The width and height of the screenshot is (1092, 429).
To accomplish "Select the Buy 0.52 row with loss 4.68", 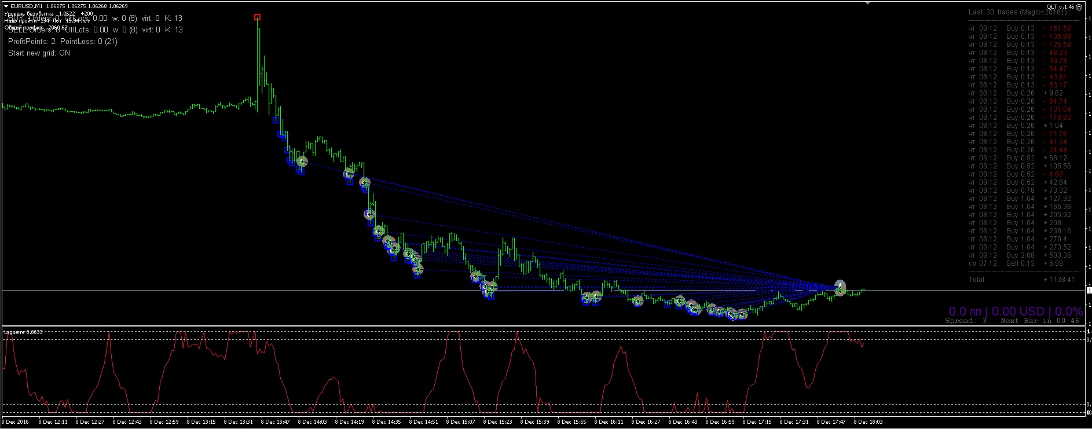I will click(1016, 174).
